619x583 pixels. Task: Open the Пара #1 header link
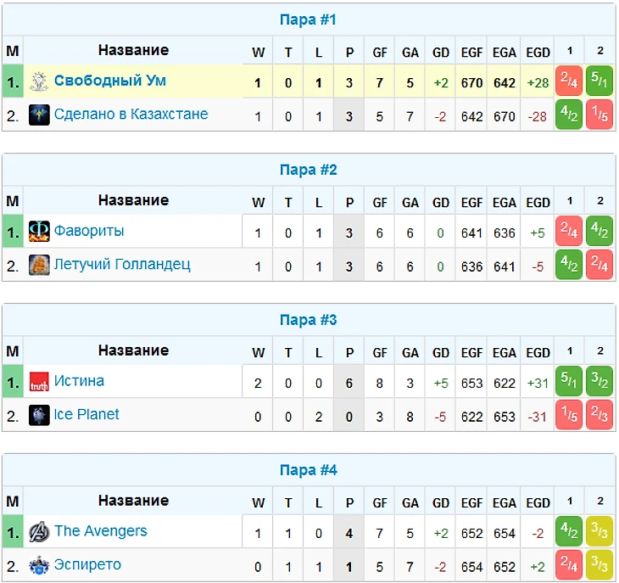(309, 20)
